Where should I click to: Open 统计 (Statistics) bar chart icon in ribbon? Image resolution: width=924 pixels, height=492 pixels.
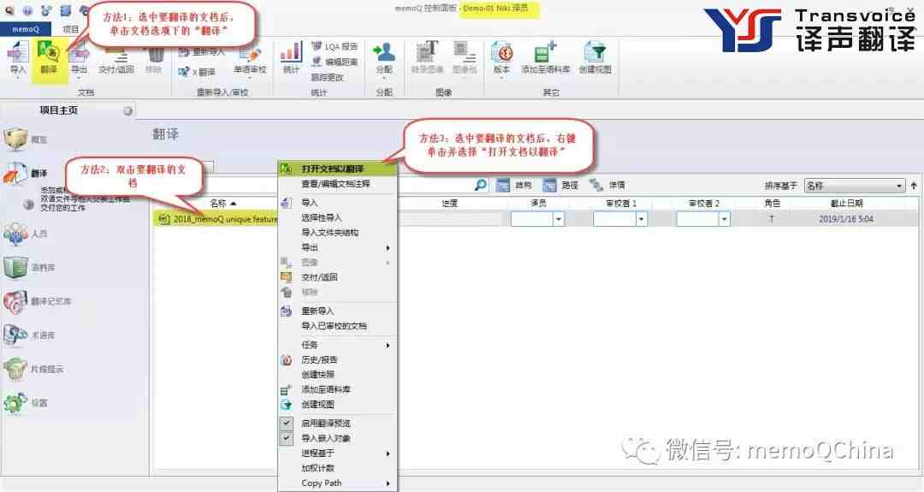(x=291, y=57)
